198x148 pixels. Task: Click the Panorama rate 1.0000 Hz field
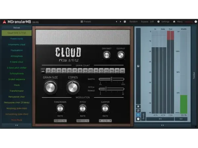[60, 121]
